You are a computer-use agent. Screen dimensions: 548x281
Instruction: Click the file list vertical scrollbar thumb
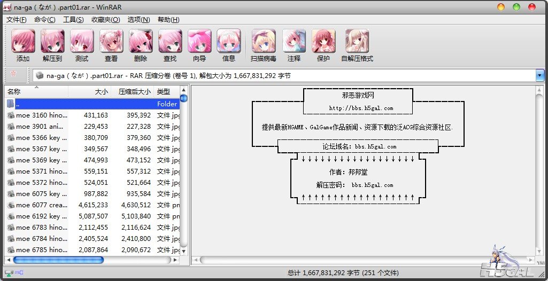click(x=184, y=98)
